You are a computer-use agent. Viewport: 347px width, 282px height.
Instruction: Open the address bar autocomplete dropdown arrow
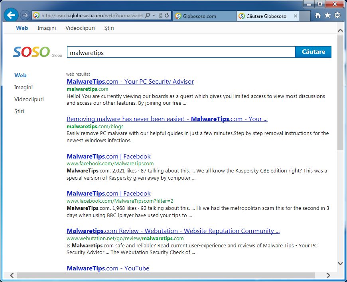pyautogui.click(x=154, y=15)
